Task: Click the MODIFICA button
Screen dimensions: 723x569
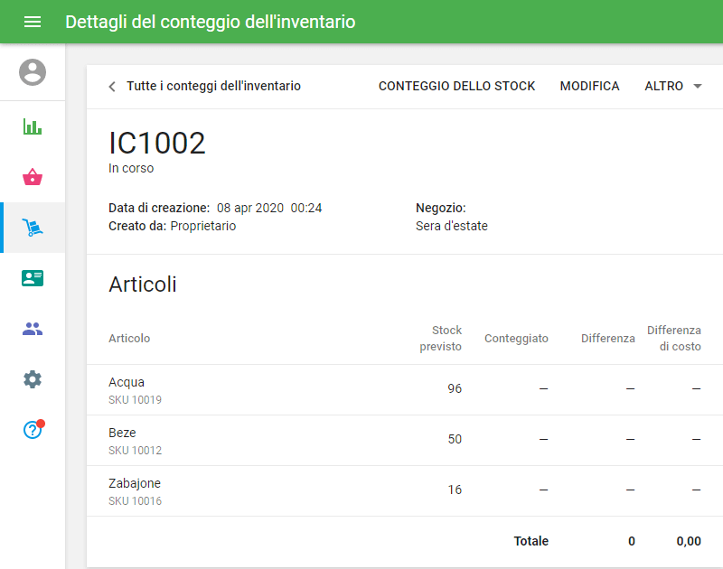Action: (589, 87)
